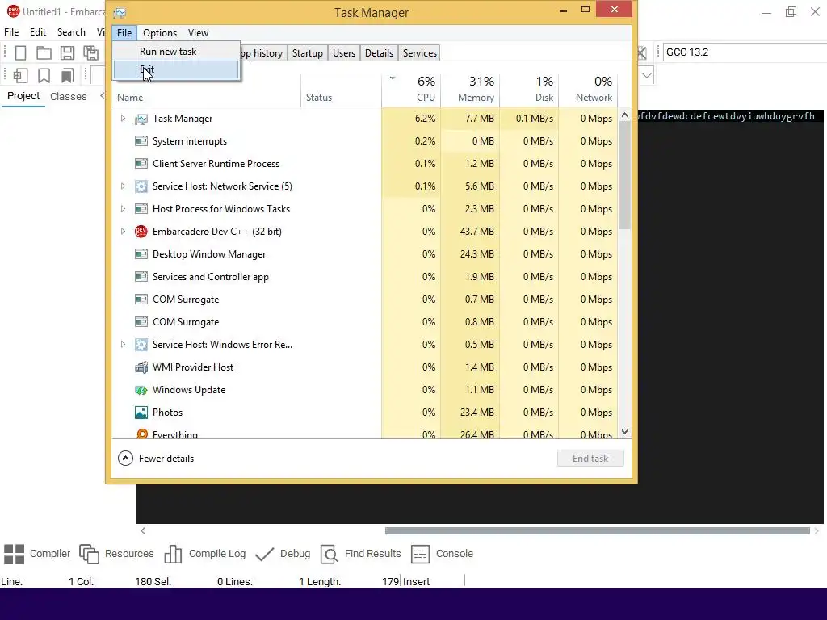
Task: Open Dev-C++ Edit menu
Action: click(38, 32)
